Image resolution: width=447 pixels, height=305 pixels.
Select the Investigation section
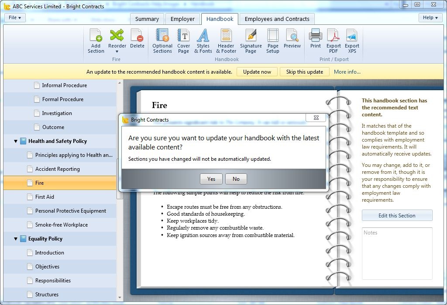click(60, 113)
